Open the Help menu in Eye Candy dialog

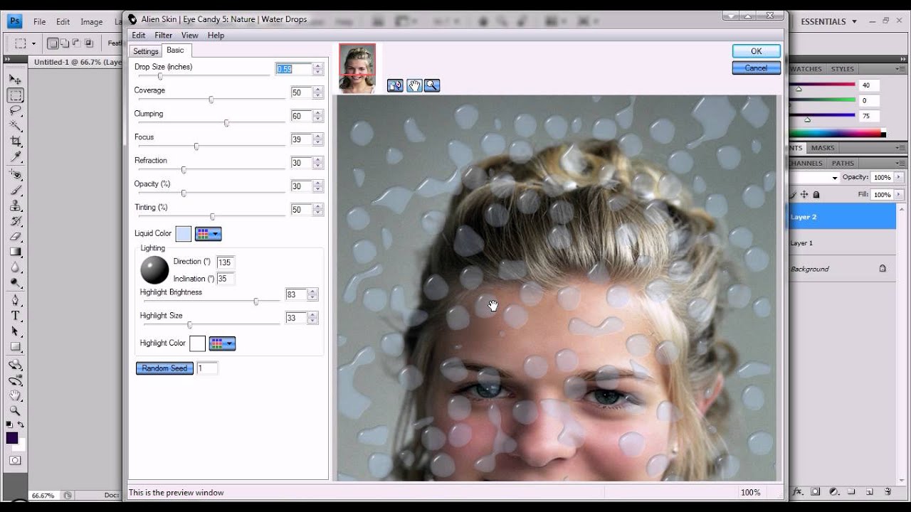(216, 35)
